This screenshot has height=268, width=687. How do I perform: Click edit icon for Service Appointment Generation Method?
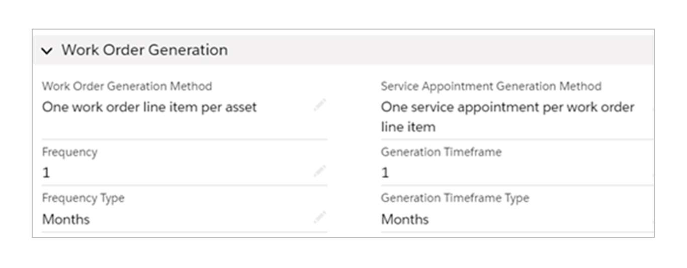pos(652,107)
